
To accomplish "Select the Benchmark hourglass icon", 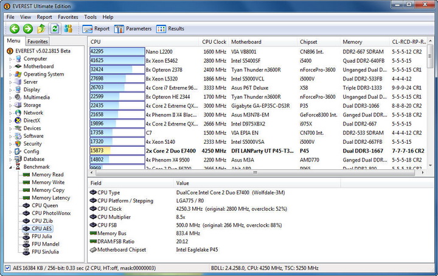I will tap(18, 167).
